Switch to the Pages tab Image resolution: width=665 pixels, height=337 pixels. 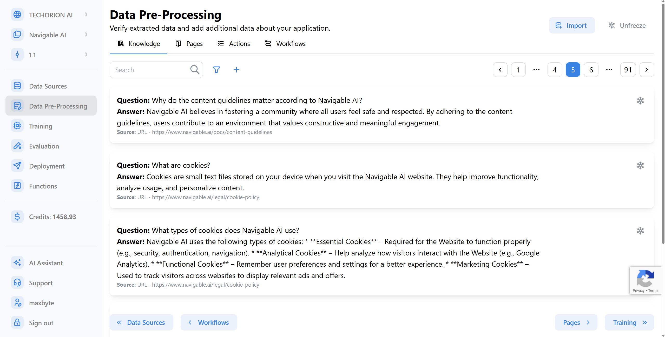click(x=189, y=44)
